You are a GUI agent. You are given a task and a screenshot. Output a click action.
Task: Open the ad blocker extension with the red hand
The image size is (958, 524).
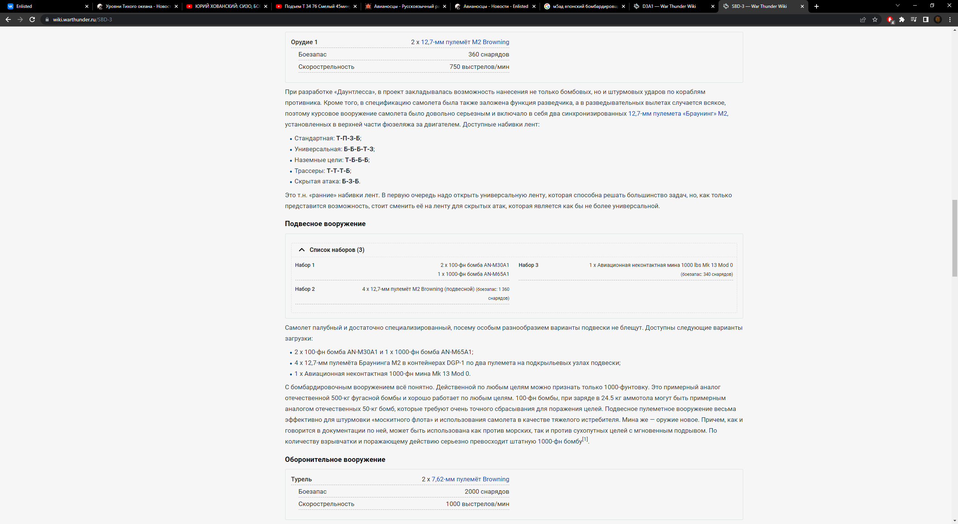click(x=890, y=19)
